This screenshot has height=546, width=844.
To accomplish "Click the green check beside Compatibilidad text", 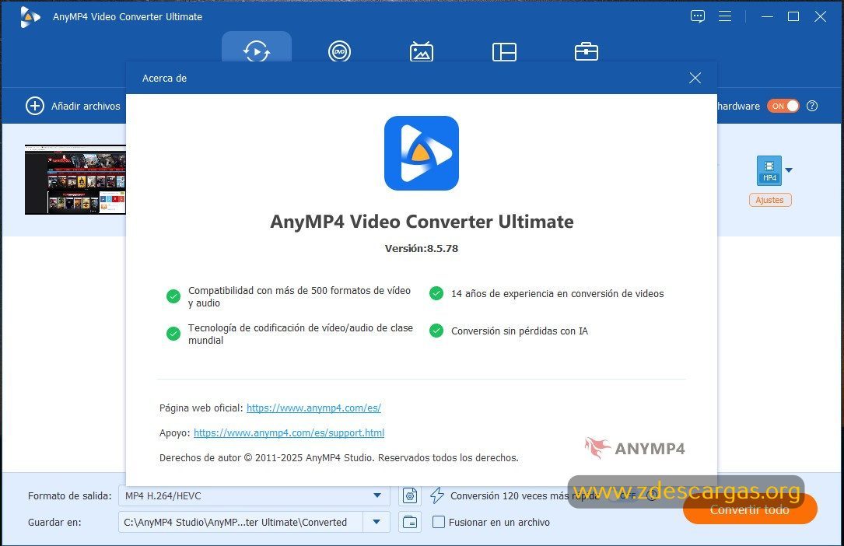I will pyautogui.click(x=173, y=296).
